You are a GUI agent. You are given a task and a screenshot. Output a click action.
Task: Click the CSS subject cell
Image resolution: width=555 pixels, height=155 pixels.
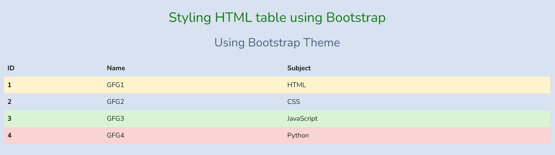[x=417, y=102]
